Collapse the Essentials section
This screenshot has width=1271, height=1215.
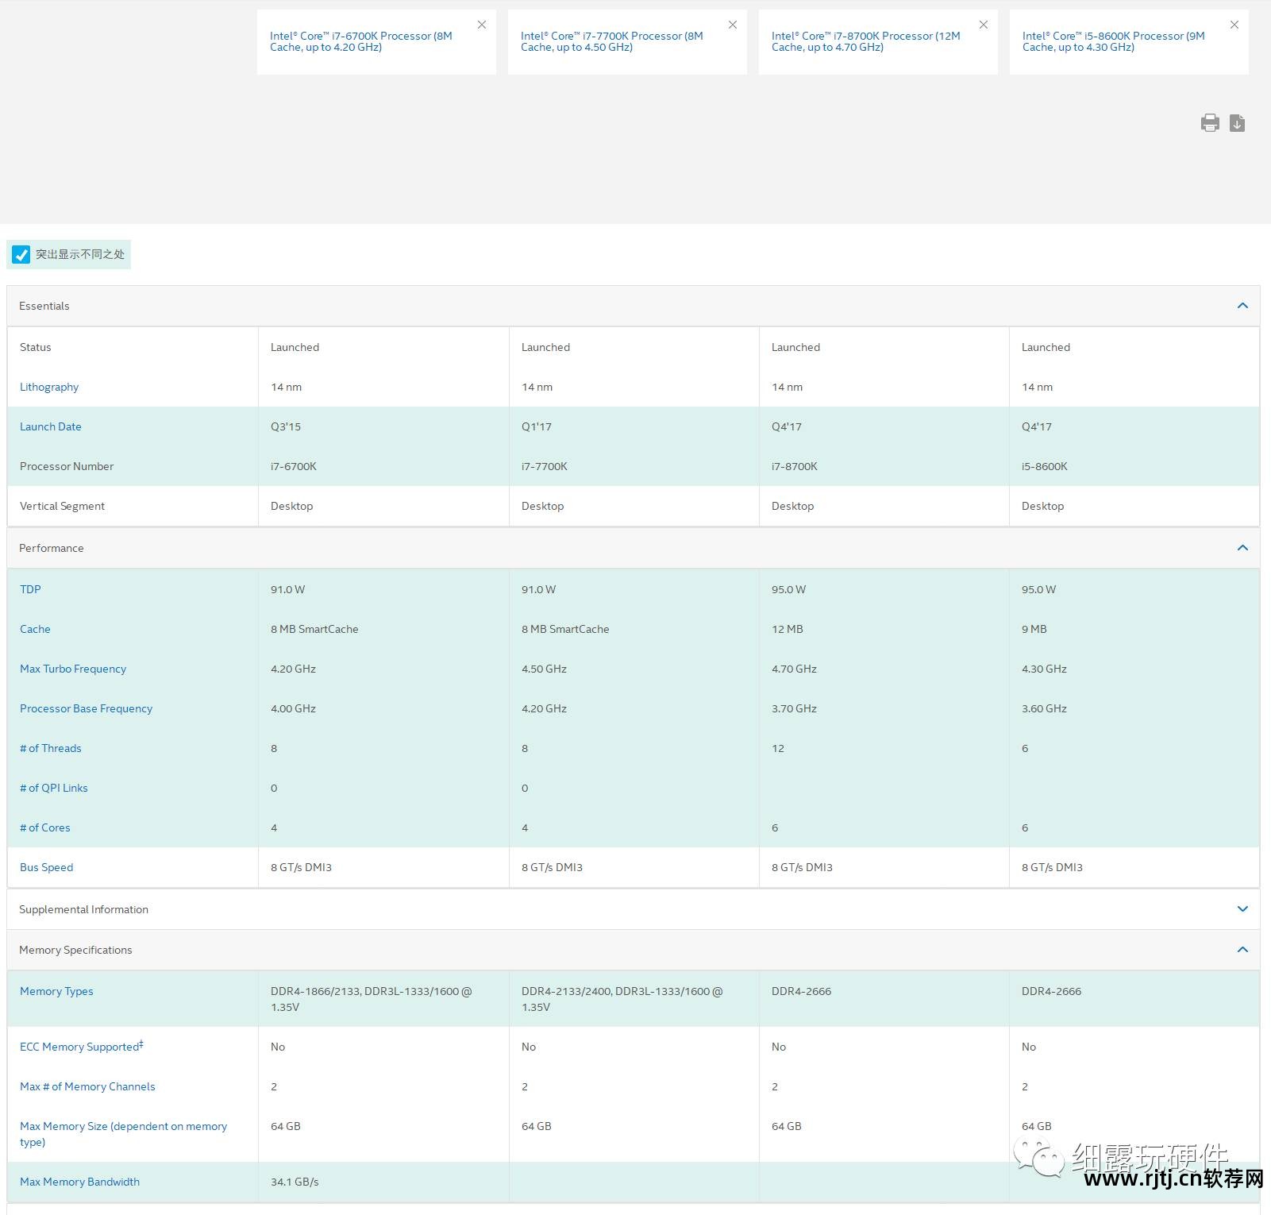pyautogui.click(x=1242, y=306)
